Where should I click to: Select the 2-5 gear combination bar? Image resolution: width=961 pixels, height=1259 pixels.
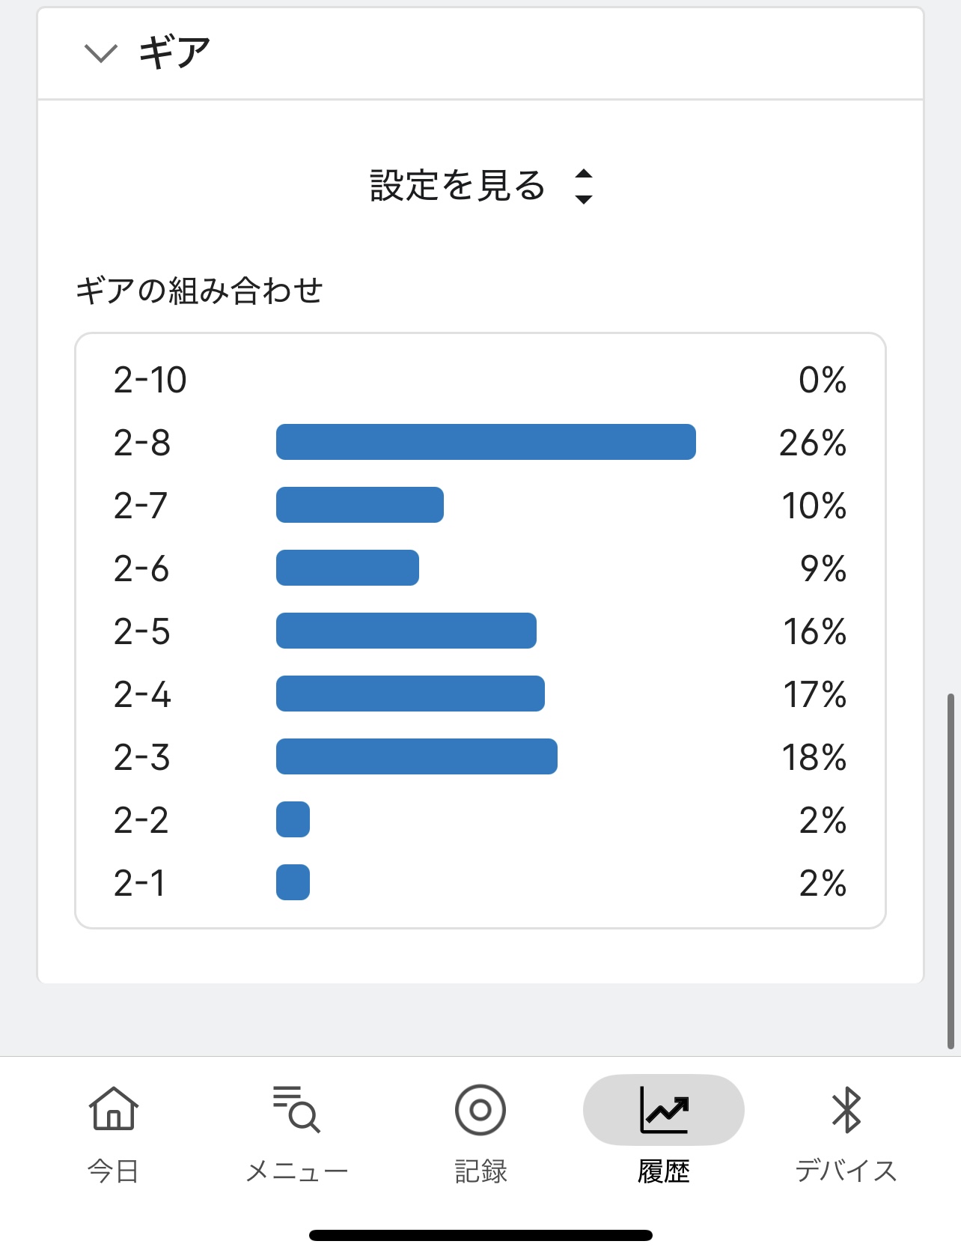(406, 631)
